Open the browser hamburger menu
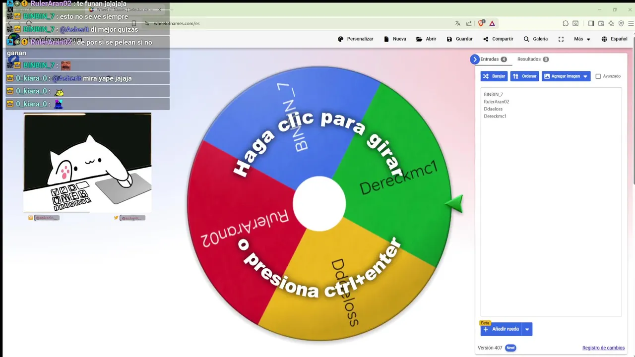 [631, 23]
